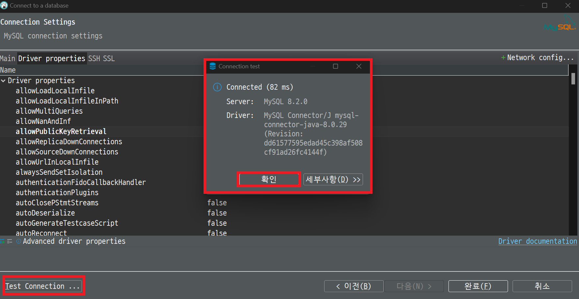The image size is (579, 299).
Task: Click the add property icon
Action: [2, 241]
